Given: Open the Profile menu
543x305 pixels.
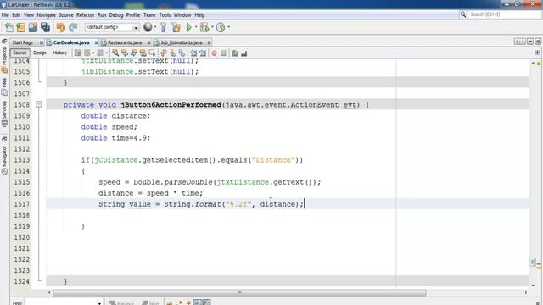Looking at the screenshot, I should point(133,15).
